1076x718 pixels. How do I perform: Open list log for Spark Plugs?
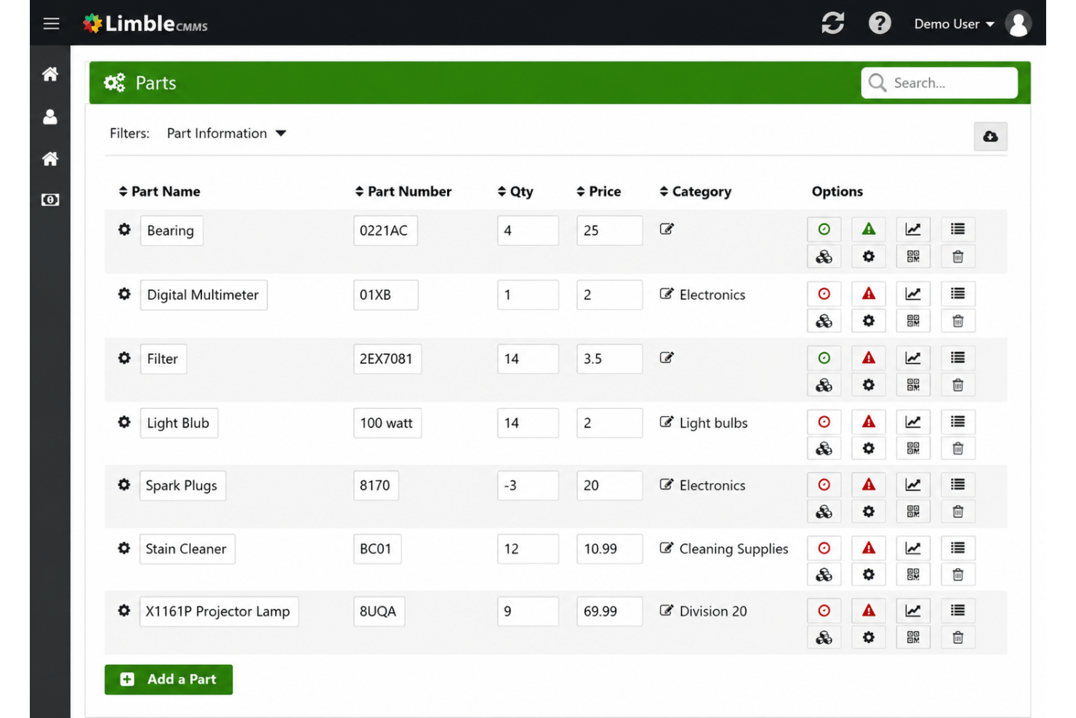click(957, 484)
